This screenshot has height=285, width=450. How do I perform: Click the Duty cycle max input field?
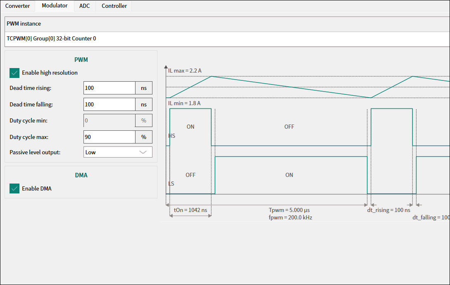coord(109,137)
